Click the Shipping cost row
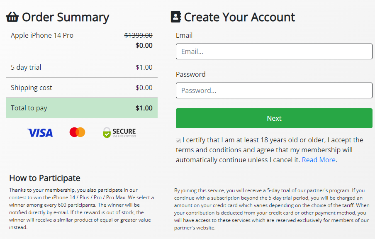Image resolution: width=375 pixels, height=239 pixels. (82, 88)
